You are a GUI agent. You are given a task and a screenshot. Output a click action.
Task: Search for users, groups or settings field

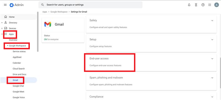coord(90,5)
